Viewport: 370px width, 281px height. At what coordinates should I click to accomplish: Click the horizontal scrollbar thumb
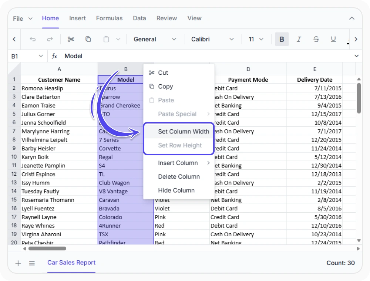47,248
